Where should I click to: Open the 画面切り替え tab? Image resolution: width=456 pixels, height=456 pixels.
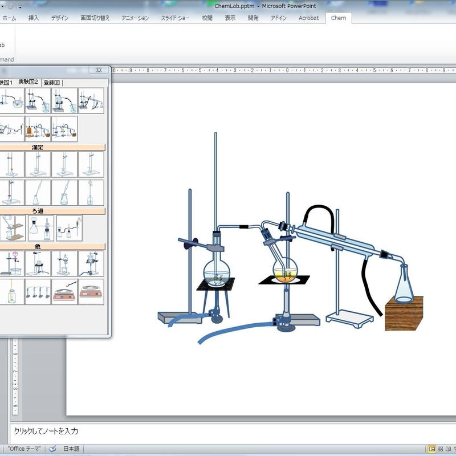(95, 18)
